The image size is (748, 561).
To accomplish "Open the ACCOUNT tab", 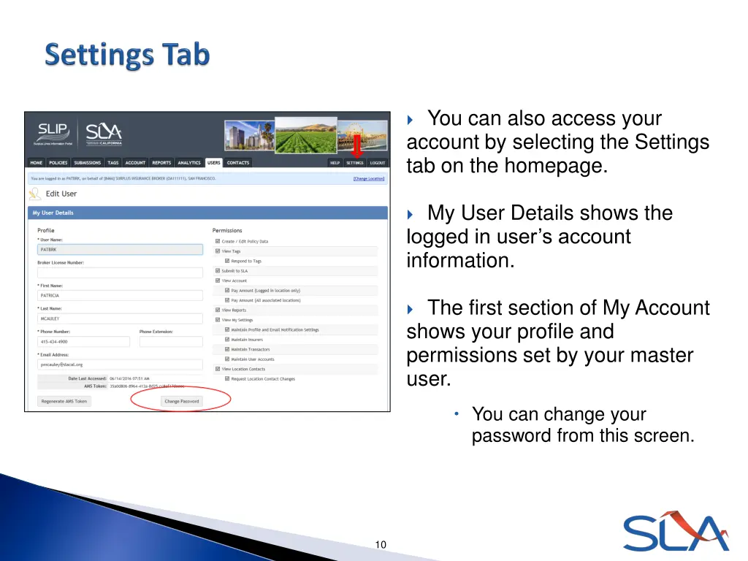I will 135,163.
